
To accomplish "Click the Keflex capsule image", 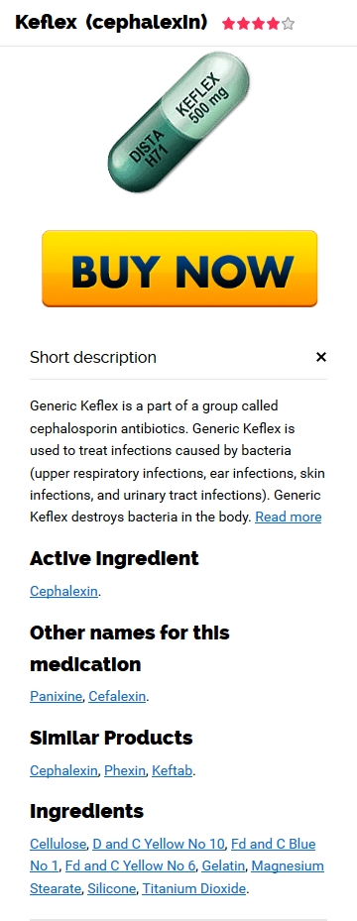I will (179, 122).
